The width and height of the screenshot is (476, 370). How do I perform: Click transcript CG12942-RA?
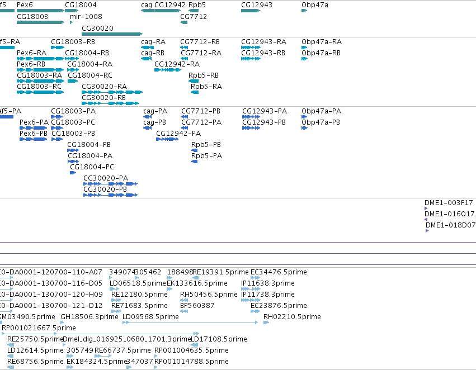(x=177, y=64)
